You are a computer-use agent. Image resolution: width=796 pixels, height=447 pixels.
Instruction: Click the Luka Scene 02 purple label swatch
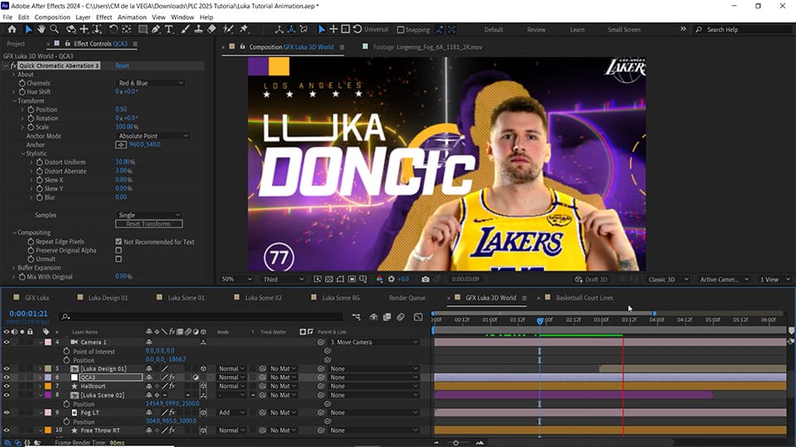(48, 395)
